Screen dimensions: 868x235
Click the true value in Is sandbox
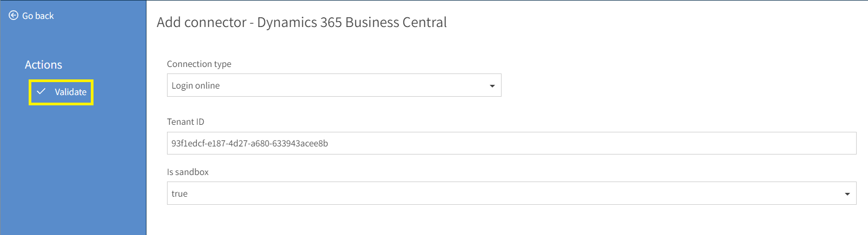[179, 193]
